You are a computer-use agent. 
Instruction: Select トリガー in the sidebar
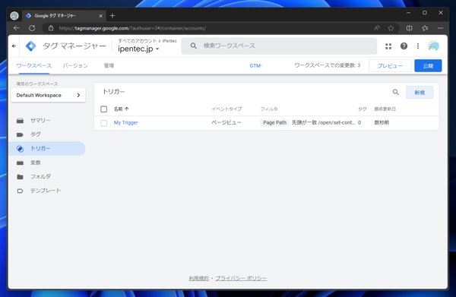pyautogui.click(x=47, y=149)
